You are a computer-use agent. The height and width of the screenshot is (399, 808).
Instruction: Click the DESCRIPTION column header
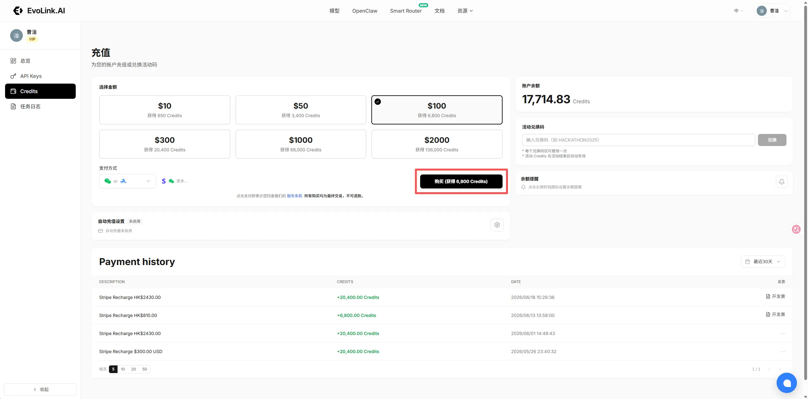[112, 282]
